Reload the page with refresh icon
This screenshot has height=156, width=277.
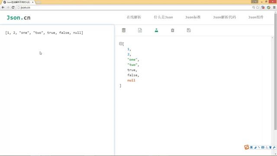click(13, 7)
